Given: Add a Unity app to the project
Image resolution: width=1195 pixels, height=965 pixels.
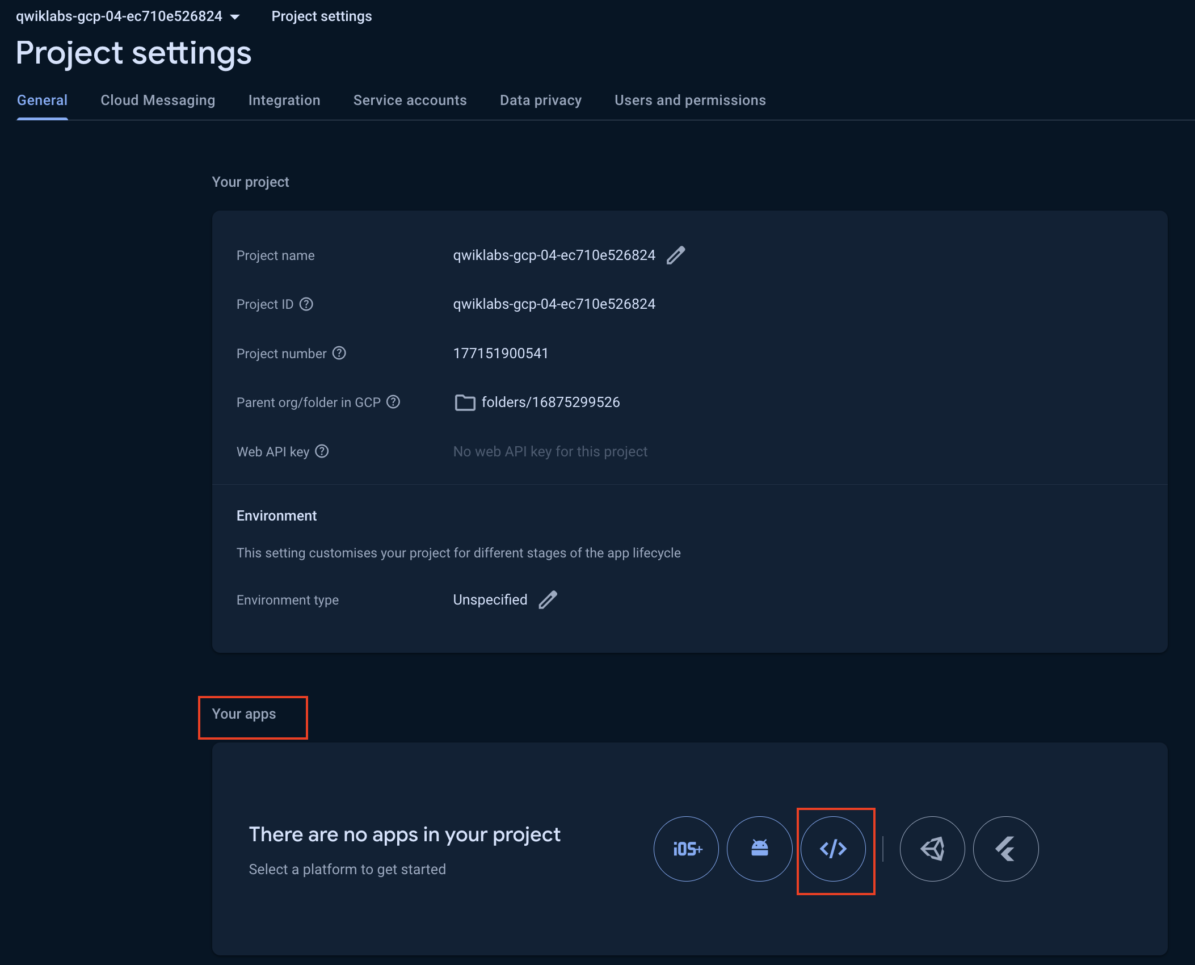Looking at the screenshot, I should 932,849.
